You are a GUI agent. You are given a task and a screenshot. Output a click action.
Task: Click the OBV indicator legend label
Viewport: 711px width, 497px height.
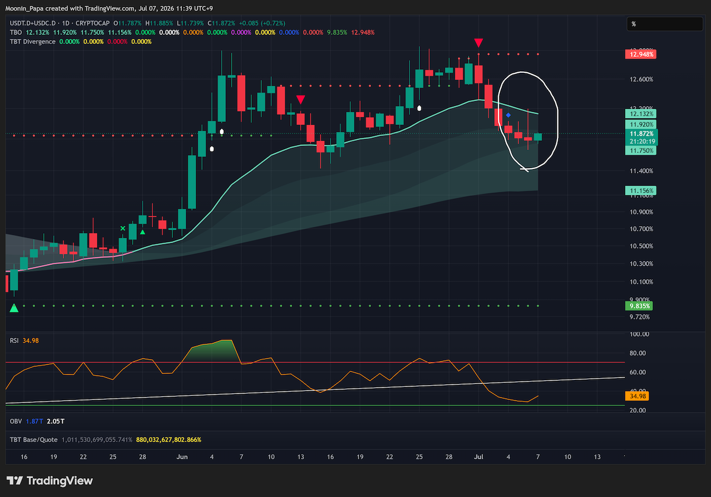tap(15, 421)
